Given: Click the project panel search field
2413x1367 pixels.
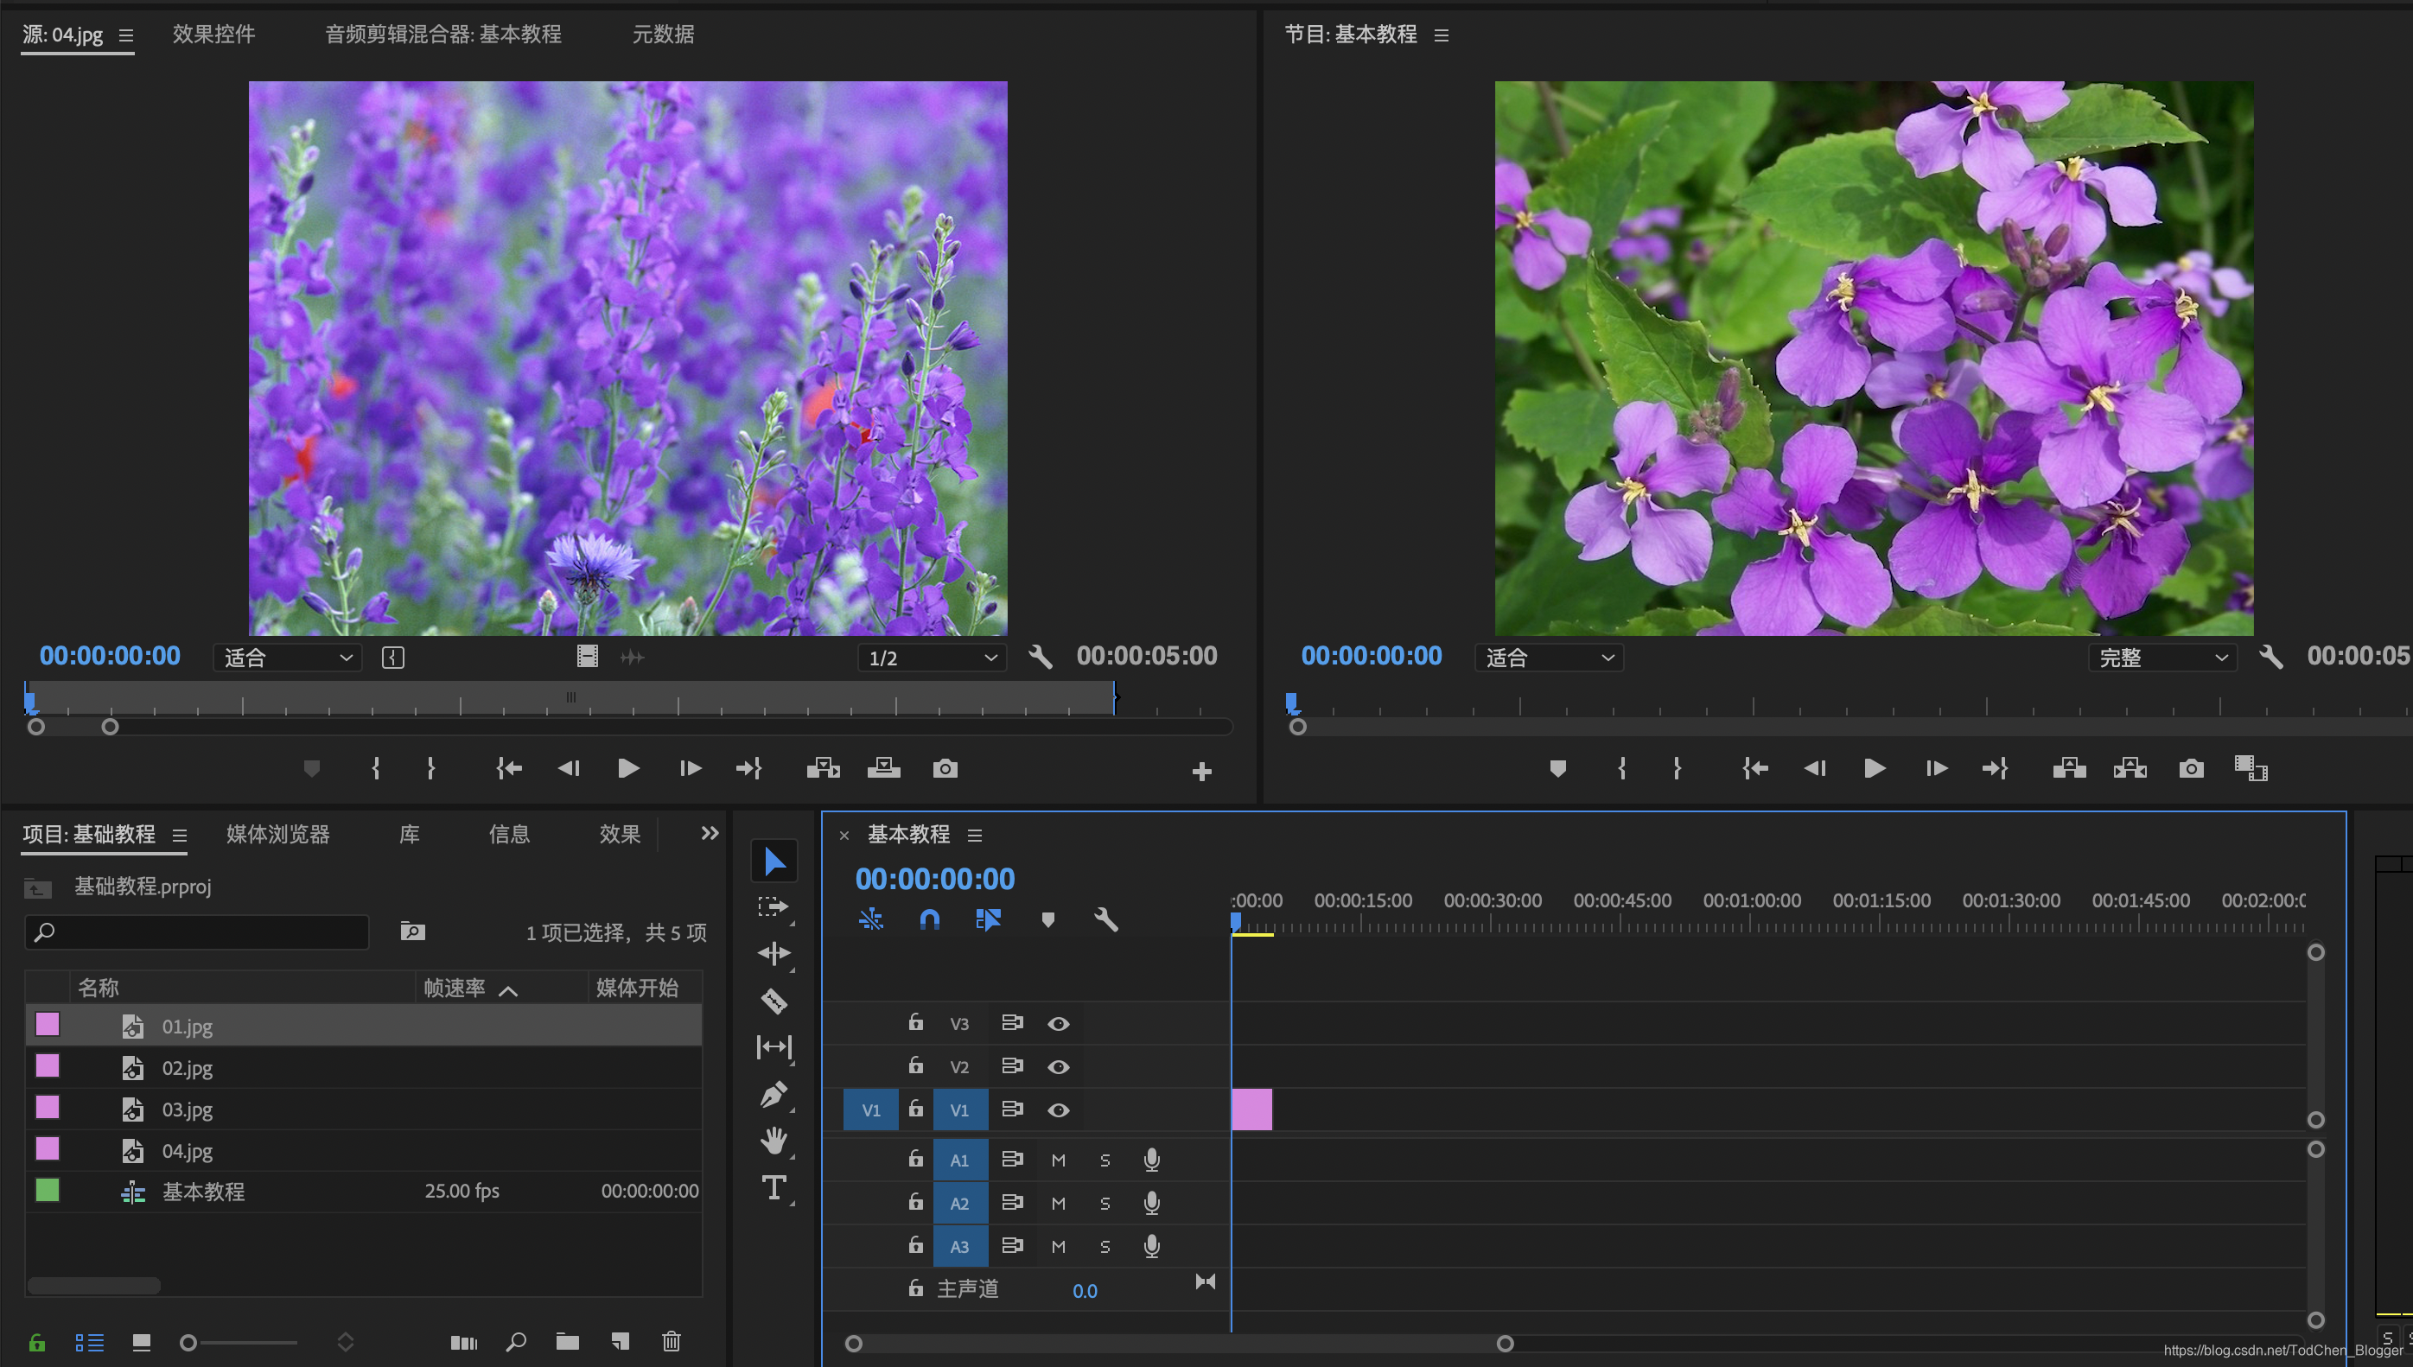Looking at the screenshot, I should [197, 932].
